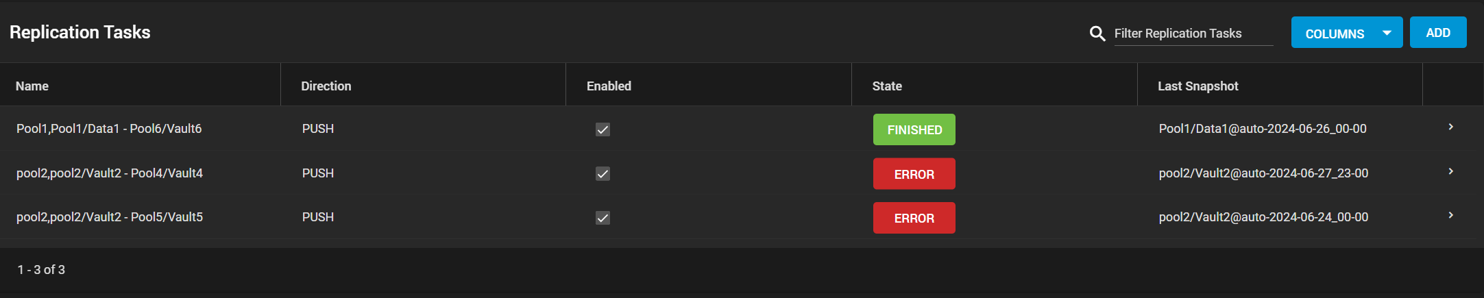Open the COLUMNS dropdown
1484x298 pixels.
coord(1347,32)
